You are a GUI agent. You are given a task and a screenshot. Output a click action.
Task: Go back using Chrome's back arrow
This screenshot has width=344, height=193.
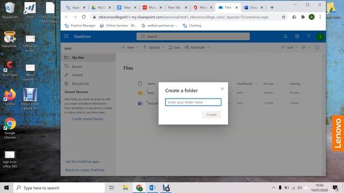(67, 17)
